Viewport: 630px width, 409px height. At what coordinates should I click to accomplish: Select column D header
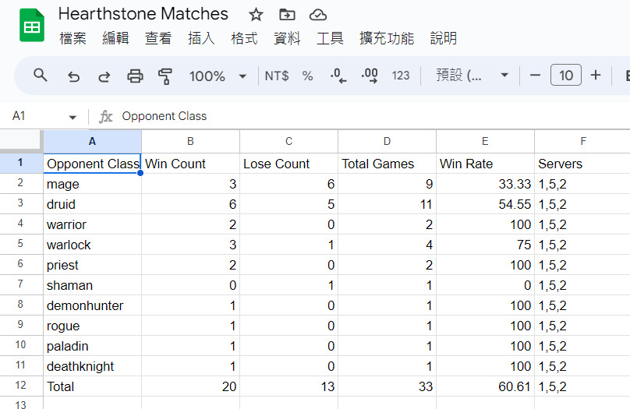click(387, 141)
